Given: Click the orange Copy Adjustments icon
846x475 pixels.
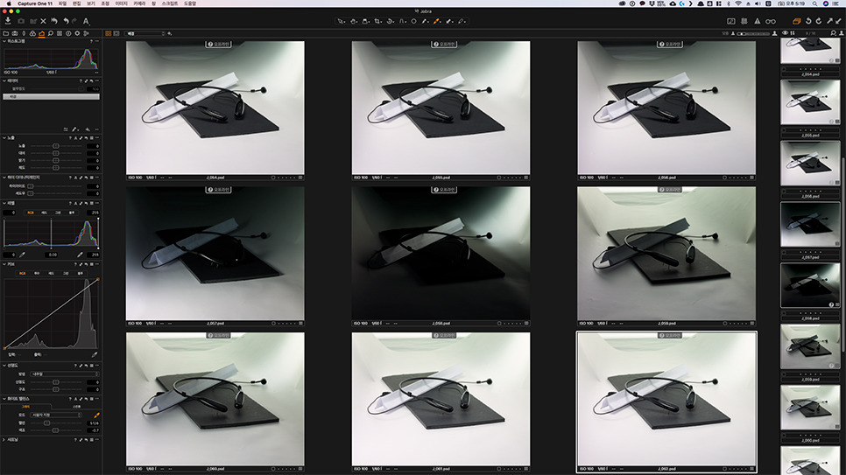Looking at the screenshot, I should pyautogui.click(x=796, y=21).
